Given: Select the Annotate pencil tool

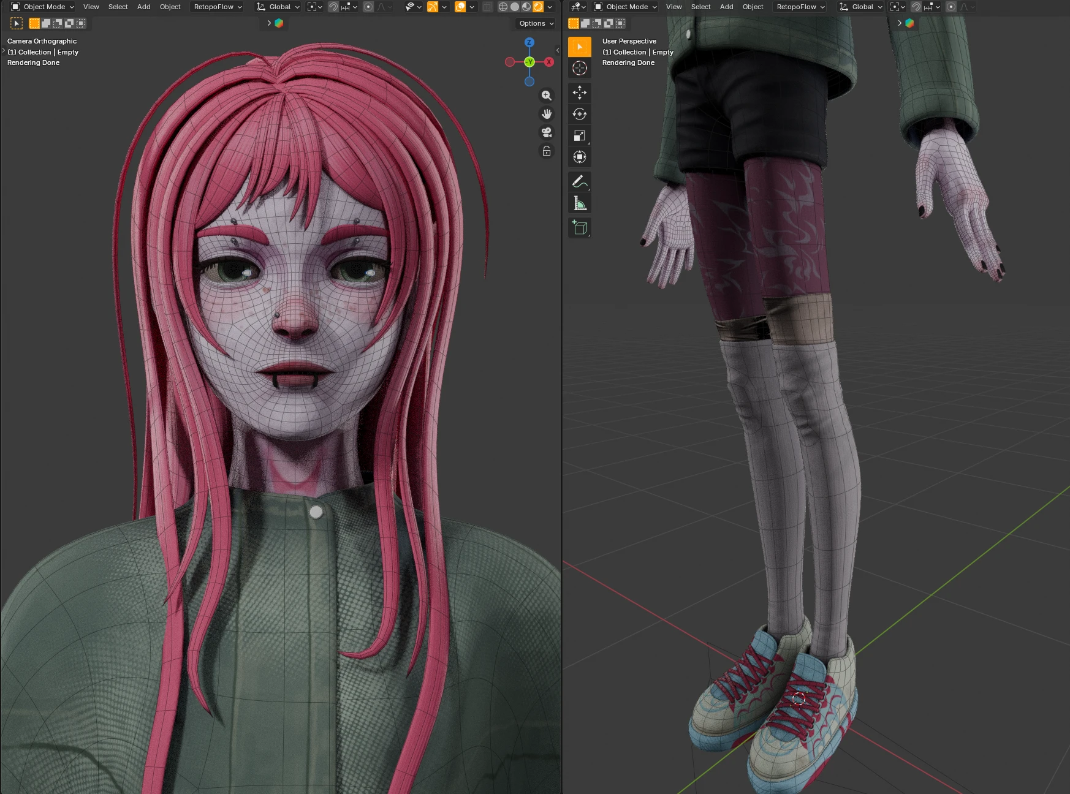Looking at the screenshot, I should (x=579, y=182).
